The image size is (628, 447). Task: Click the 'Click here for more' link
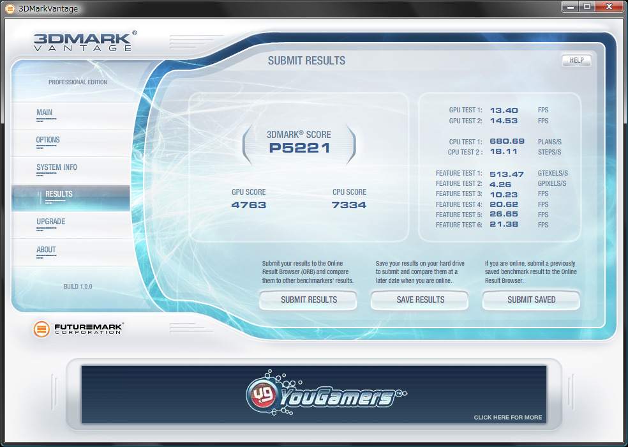click(x=507, y=418)
